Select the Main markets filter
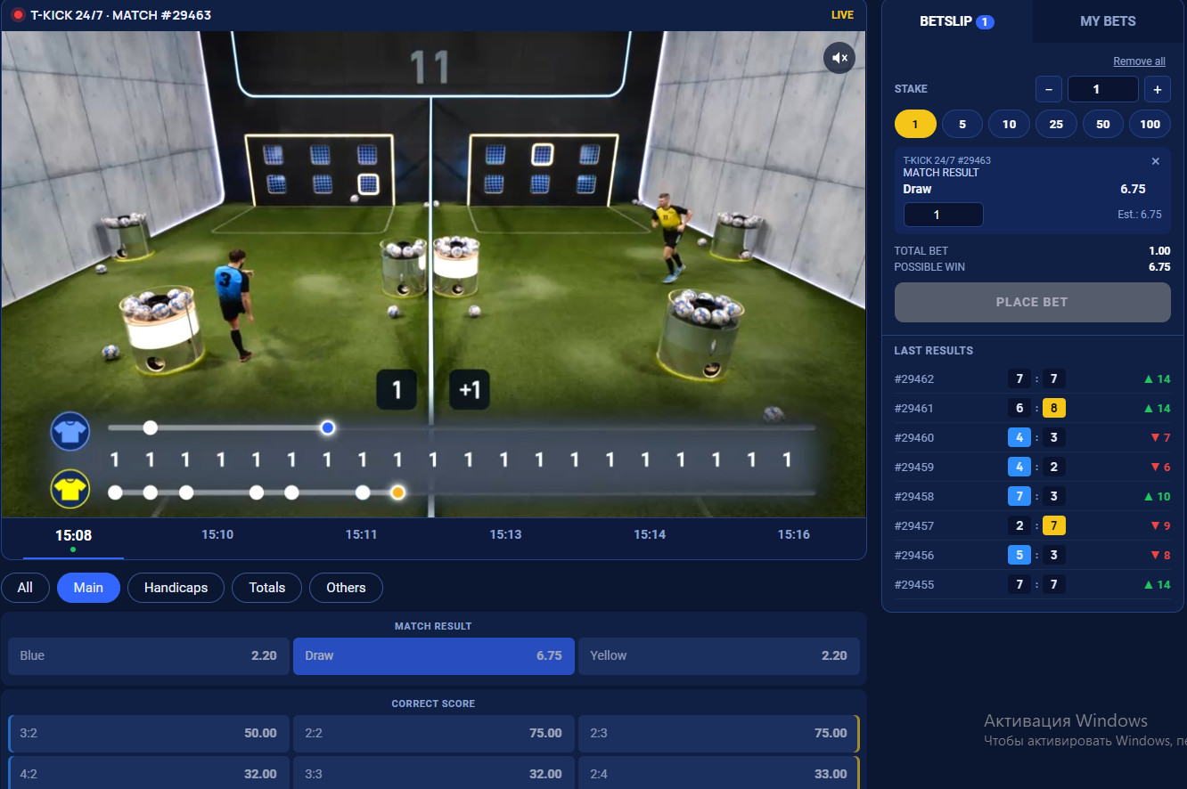 tap(88, 588)
